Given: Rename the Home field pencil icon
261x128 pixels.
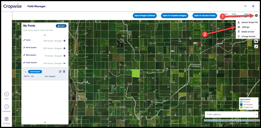Looking at the screenshot, I should [x=24, y=40].
